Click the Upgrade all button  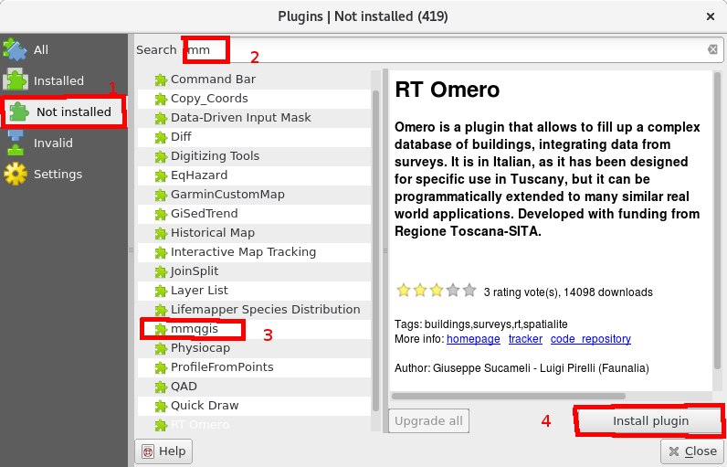pos(429,421)
